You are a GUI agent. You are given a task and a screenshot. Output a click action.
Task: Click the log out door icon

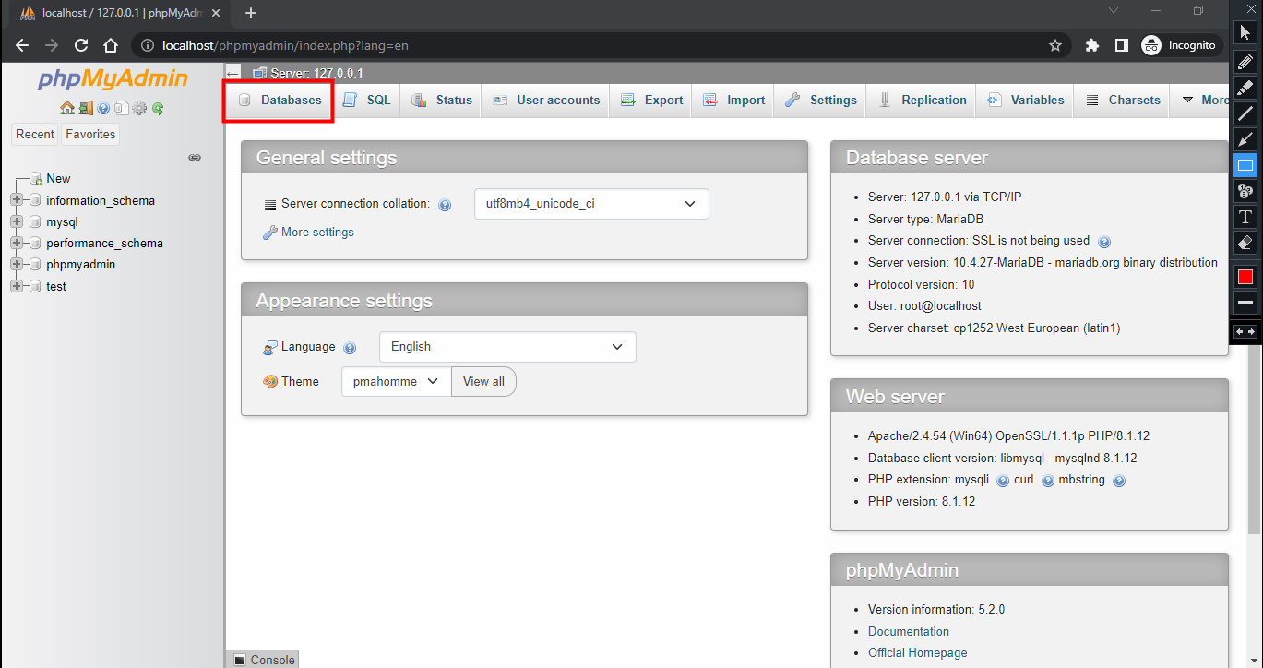[86, 108]
